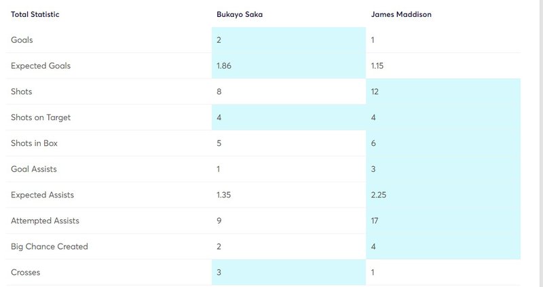
Task: Click the Bukayo Saka column header
Action: [x=240, y=14]
